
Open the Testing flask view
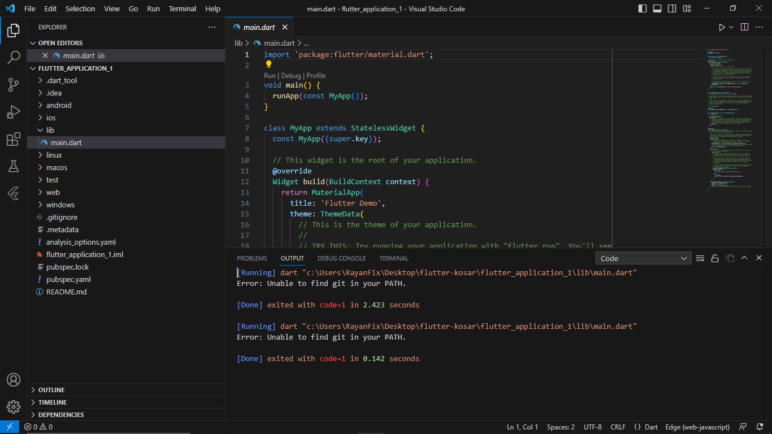click(x=14, y=166)
